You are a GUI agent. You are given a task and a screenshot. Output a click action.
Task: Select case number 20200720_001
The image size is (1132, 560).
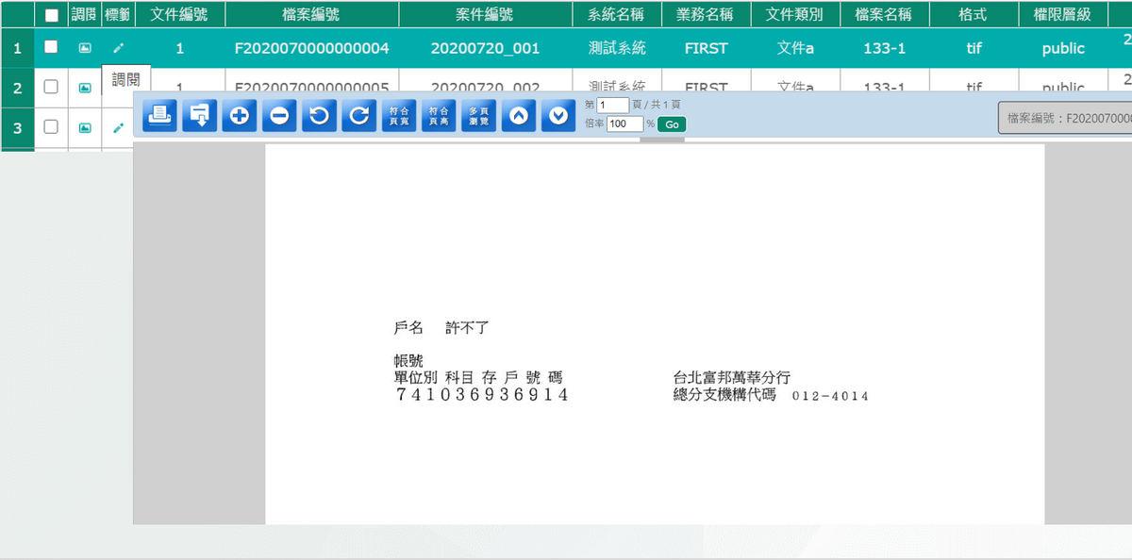[x=485, y=48]
